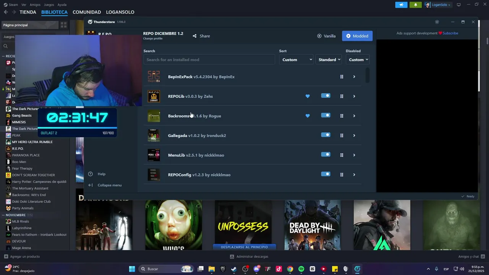489x275 pixels.
Task: Click Collapse menu arrow icon
Action: 91,185
